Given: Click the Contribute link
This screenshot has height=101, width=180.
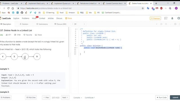Looking at the screenshot, I should (90, 98).
